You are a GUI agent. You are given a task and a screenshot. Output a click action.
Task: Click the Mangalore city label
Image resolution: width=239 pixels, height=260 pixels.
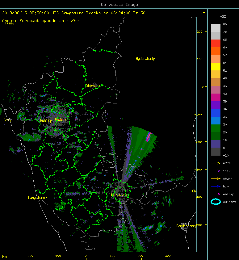(37, 198)
